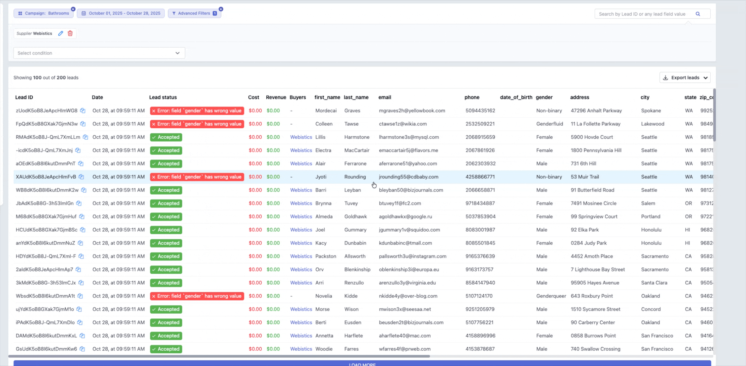Click the horizontal scrollbar under the leads table
This screenshot has width=746, height=366.
219,356
